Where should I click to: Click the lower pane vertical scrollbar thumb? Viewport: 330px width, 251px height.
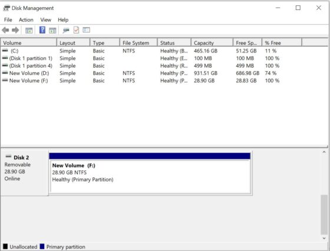coord(324,214)
